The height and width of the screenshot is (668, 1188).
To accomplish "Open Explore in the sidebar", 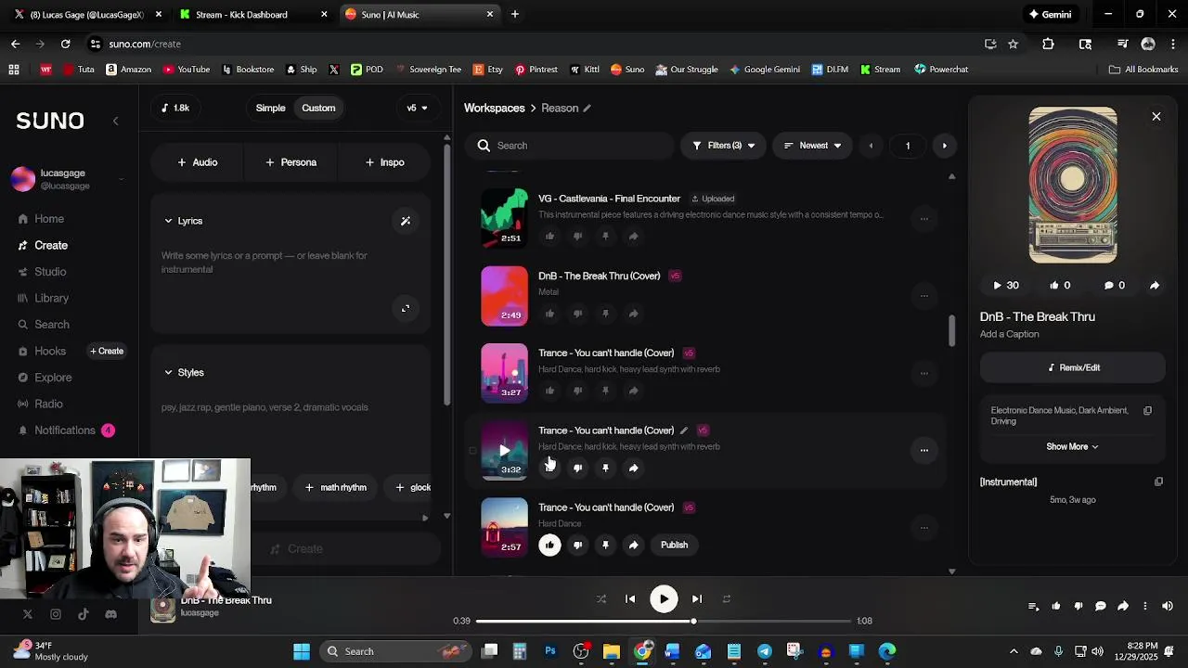I will [x=53, y=378].
